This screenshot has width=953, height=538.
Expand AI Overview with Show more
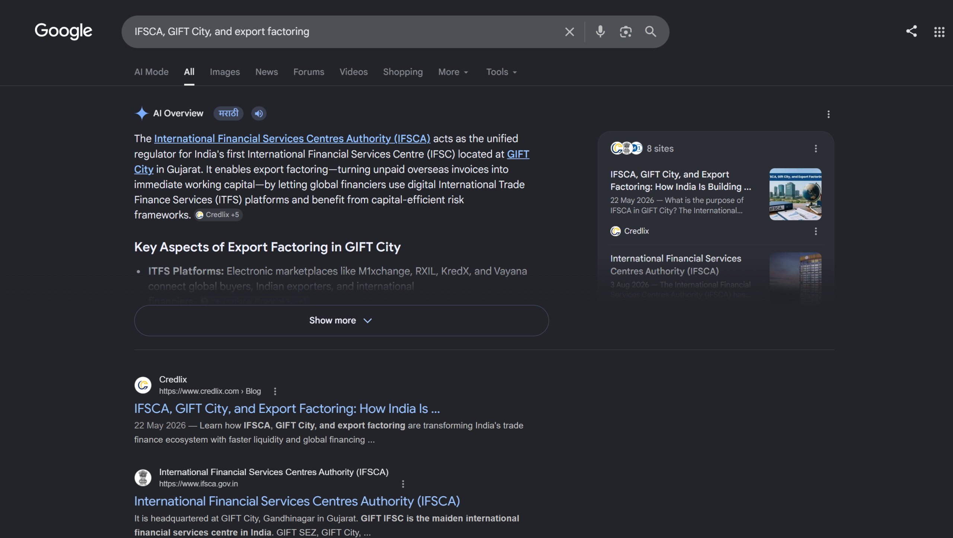(x=341, y=321)
